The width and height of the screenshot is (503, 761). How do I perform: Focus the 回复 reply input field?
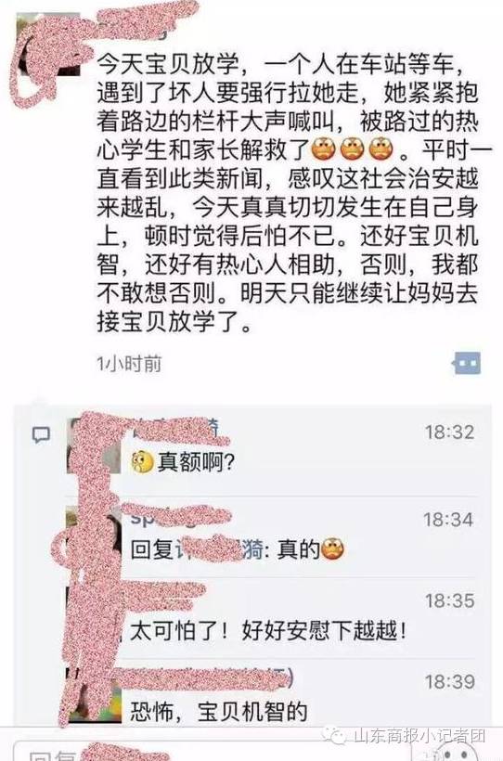[213, 752]
